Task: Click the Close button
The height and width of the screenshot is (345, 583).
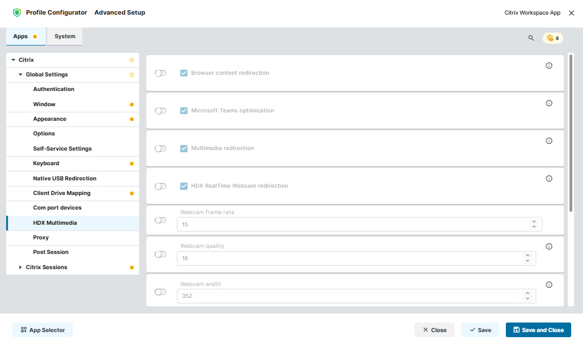Action: tap(434, 330)
